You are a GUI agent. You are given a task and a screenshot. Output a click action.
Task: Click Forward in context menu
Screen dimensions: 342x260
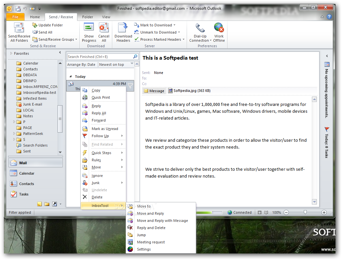click(103, 120)
